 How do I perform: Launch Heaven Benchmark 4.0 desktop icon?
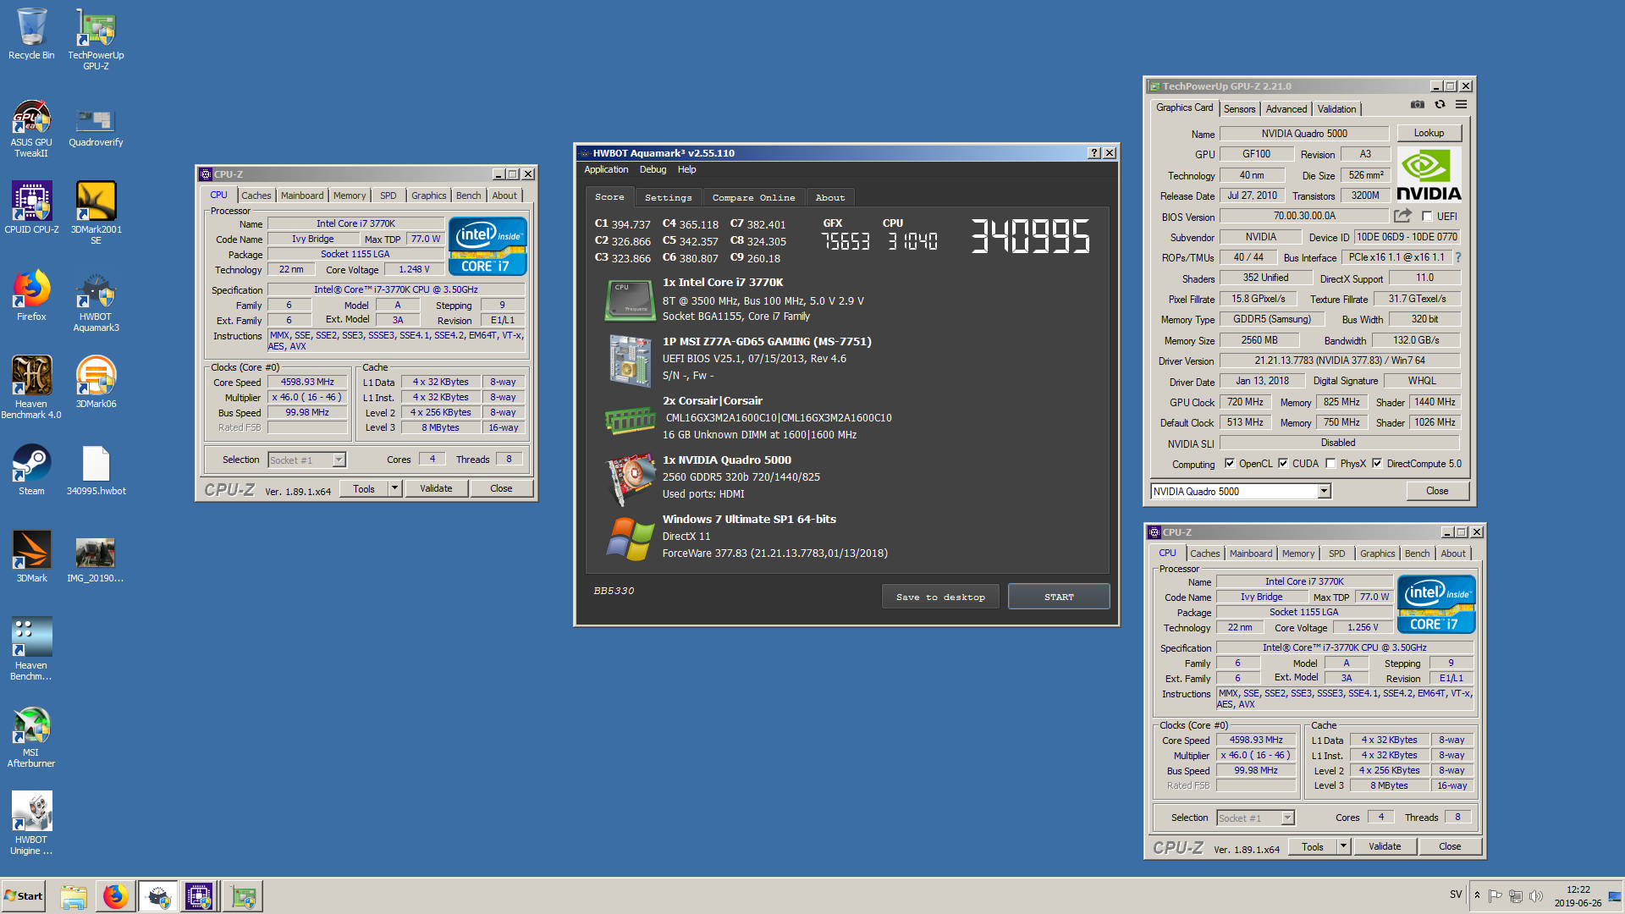click(x=31, y=388)
